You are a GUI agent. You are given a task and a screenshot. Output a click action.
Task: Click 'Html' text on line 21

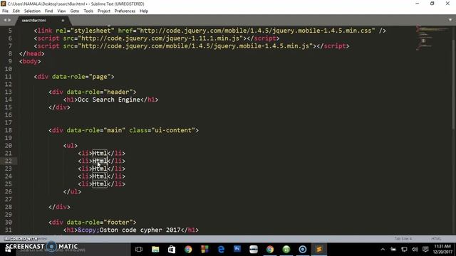(x=100, y=154)
